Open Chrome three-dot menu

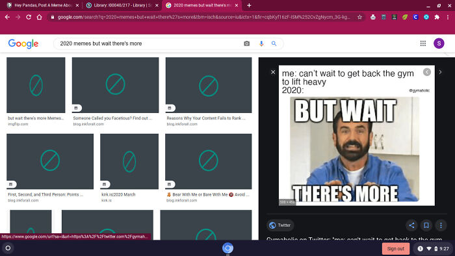448,17
